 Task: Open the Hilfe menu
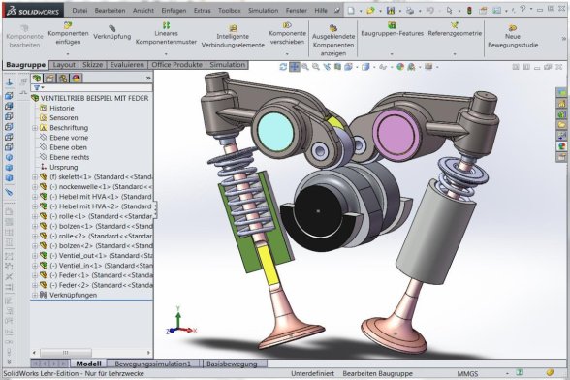[321, 11]
